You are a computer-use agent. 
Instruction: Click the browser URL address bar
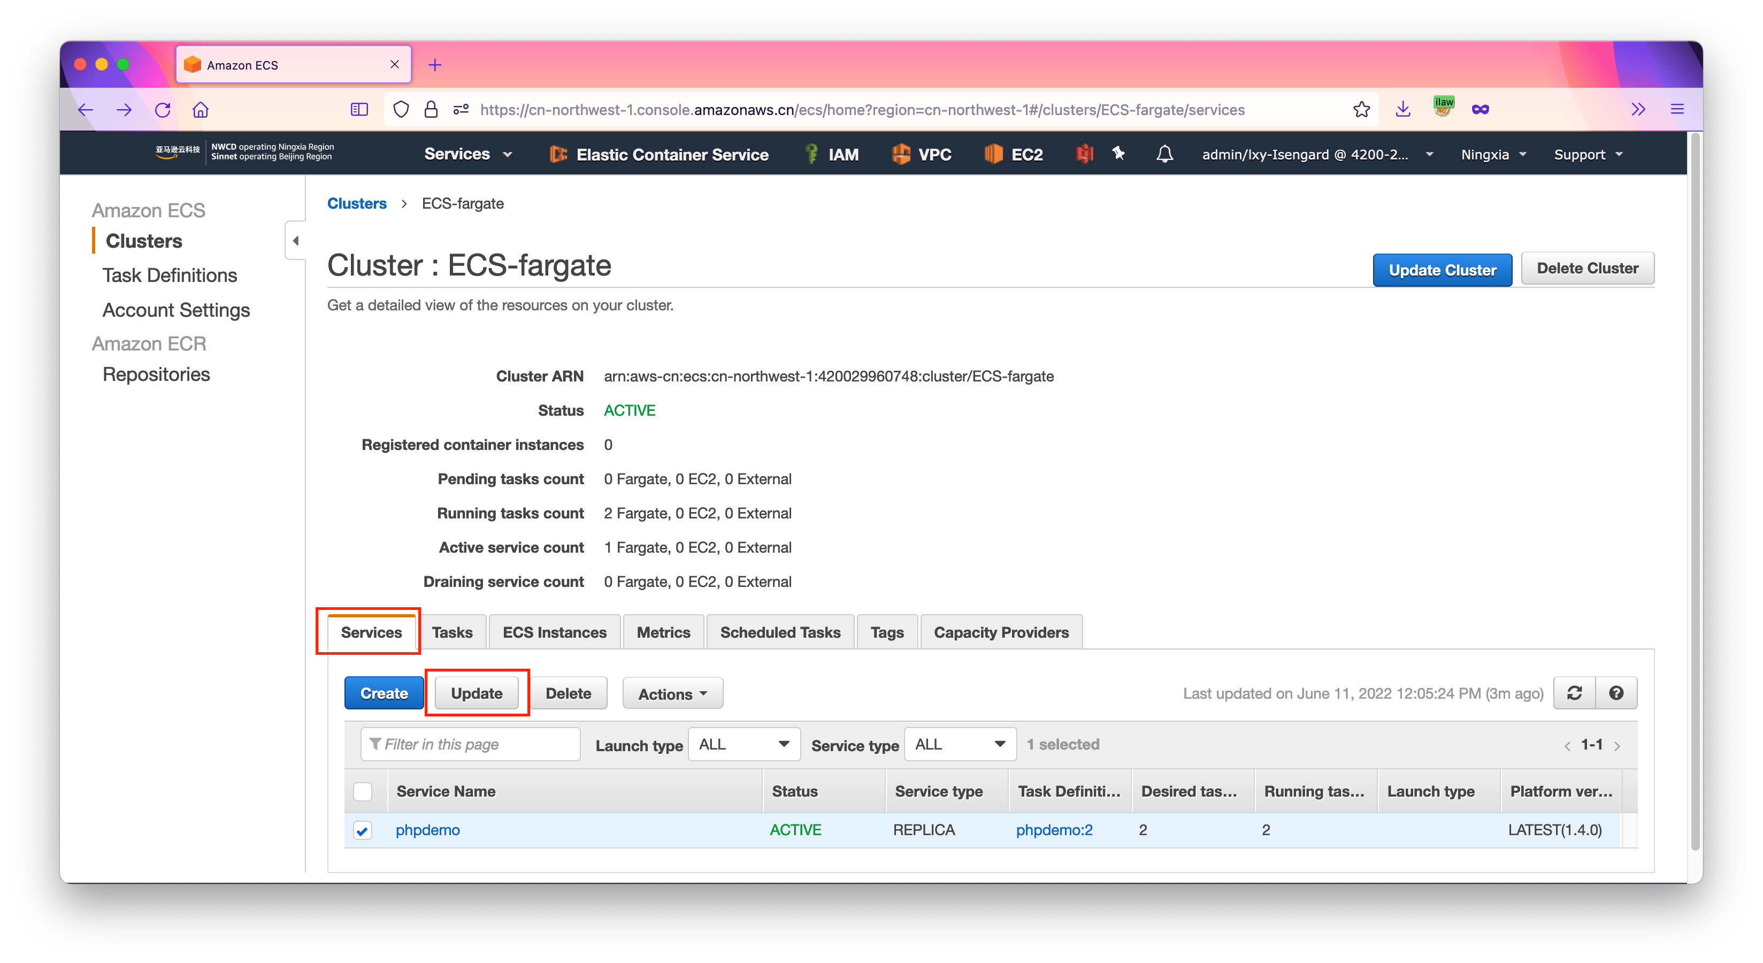(862, 110)
